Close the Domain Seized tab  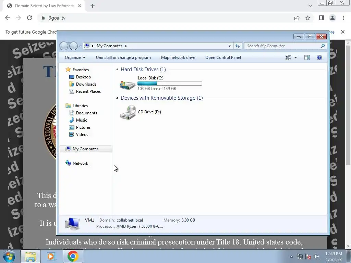80,6
